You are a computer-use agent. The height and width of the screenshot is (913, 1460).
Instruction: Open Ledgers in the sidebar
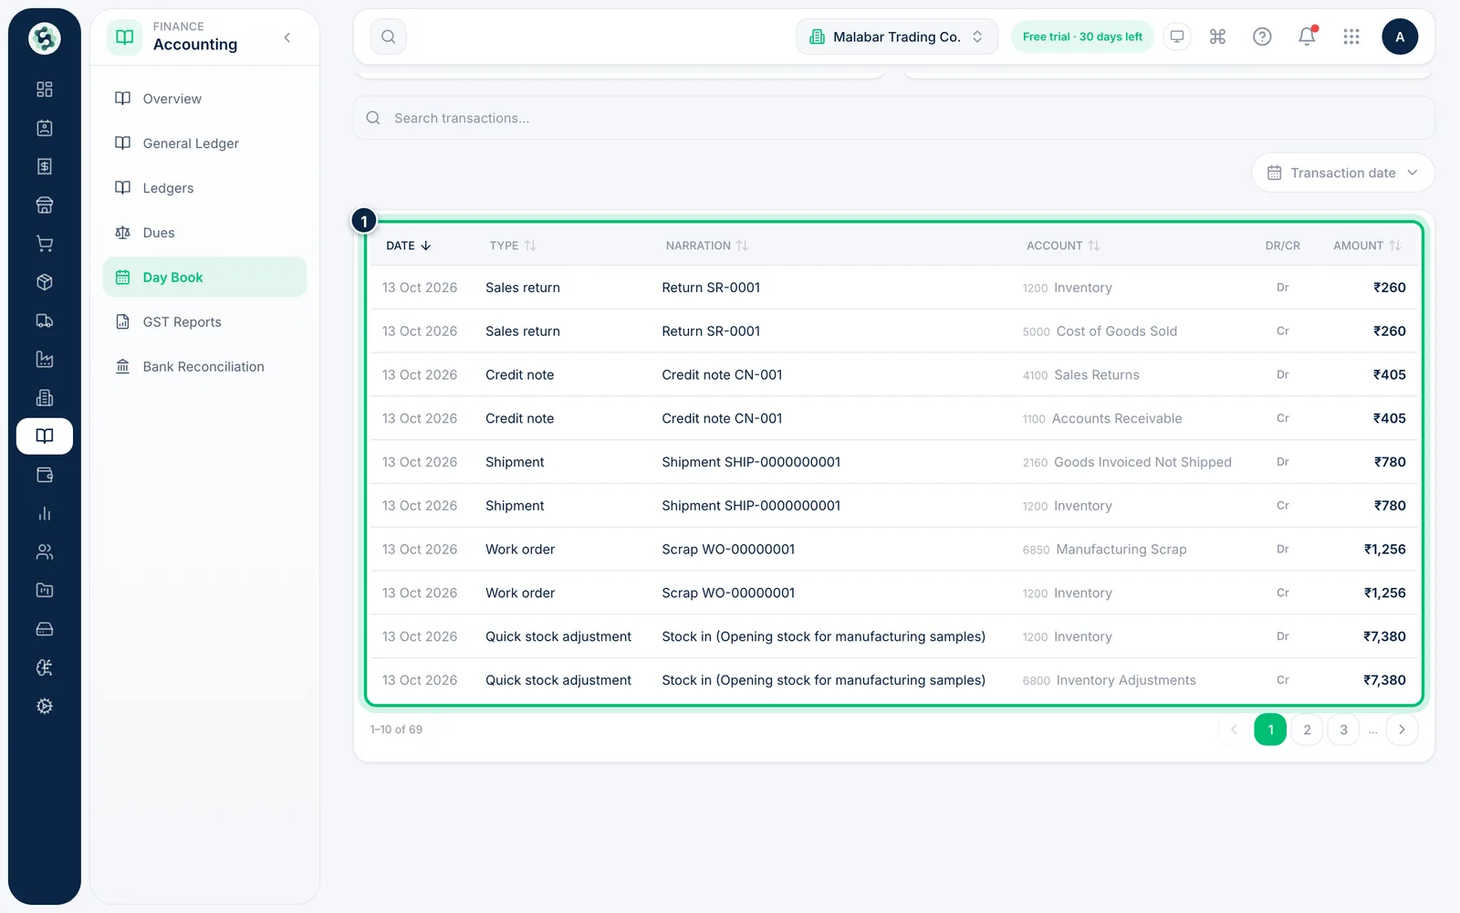point(204,188)
